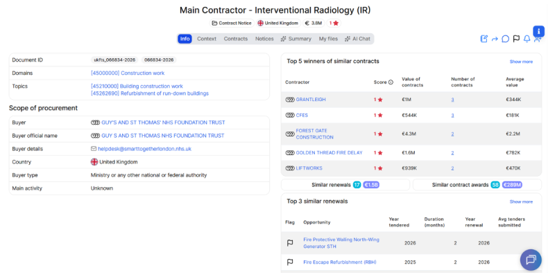Click company icon beside GRANTLEIGH
The height and width of the screenshot is (277, 555).
290,100
